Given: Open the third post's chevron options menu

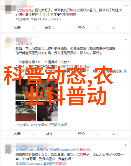Looking at the screenshot, I should (x=125, y=145).
